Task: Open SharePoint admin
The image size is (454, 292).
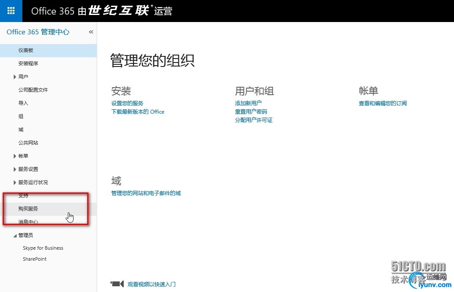Action: point(34,259)
